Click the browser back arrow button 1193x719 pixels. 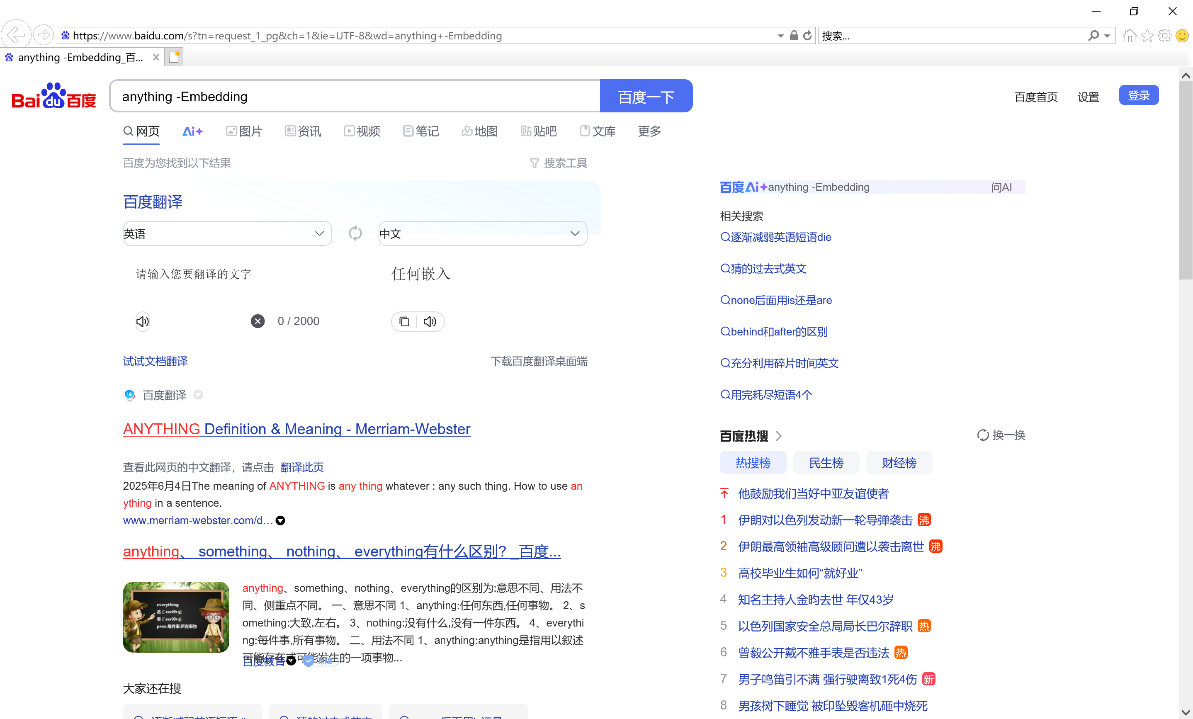pos(16,35)
